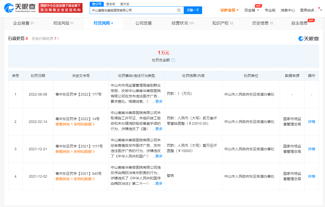Switch to the 知识产权 tab
This screenshot has height=207, width=325.
click(x=223, y=23)
